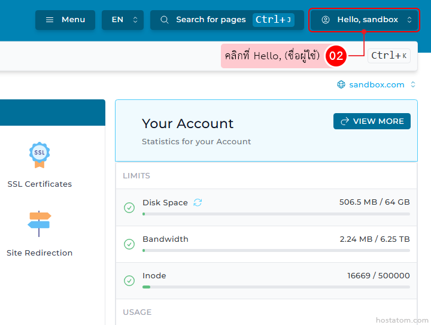Click the globe icon beside sandbox.com
431x325 pixels.
pyautogui.click(x=341, y=85)
